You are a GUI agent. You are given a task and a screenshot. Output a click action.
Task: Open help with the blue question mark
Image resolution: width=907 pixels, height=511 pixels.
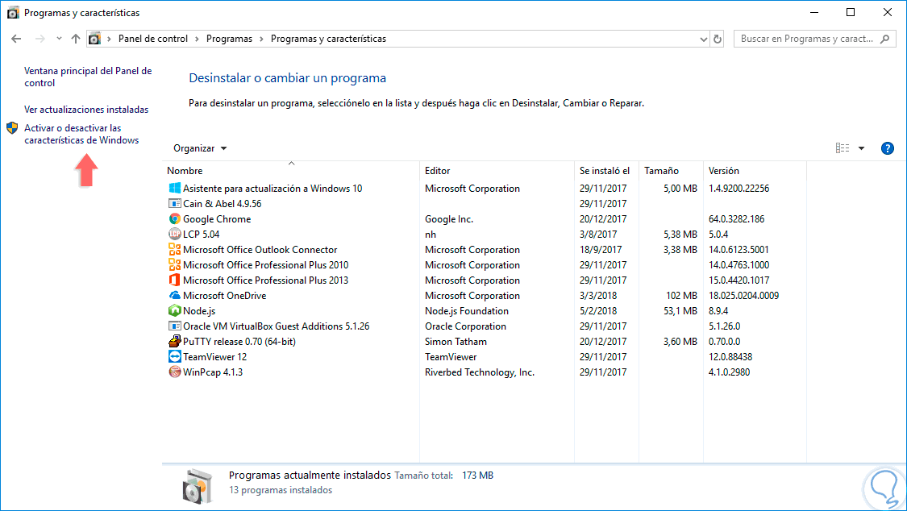pos(887,148)
